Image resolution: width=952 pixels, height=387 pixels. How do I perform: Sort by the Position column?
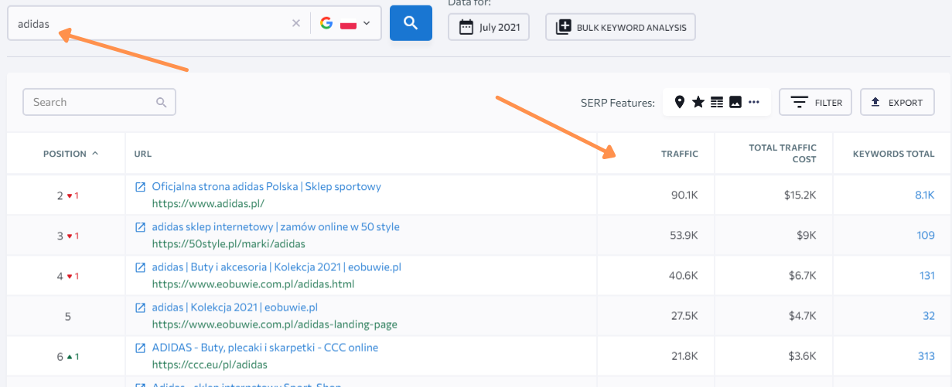pos(71,154)
